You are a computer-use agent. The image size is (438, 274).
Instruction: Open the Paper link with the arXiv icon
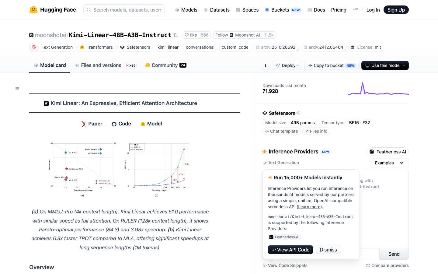click(92, 124)
